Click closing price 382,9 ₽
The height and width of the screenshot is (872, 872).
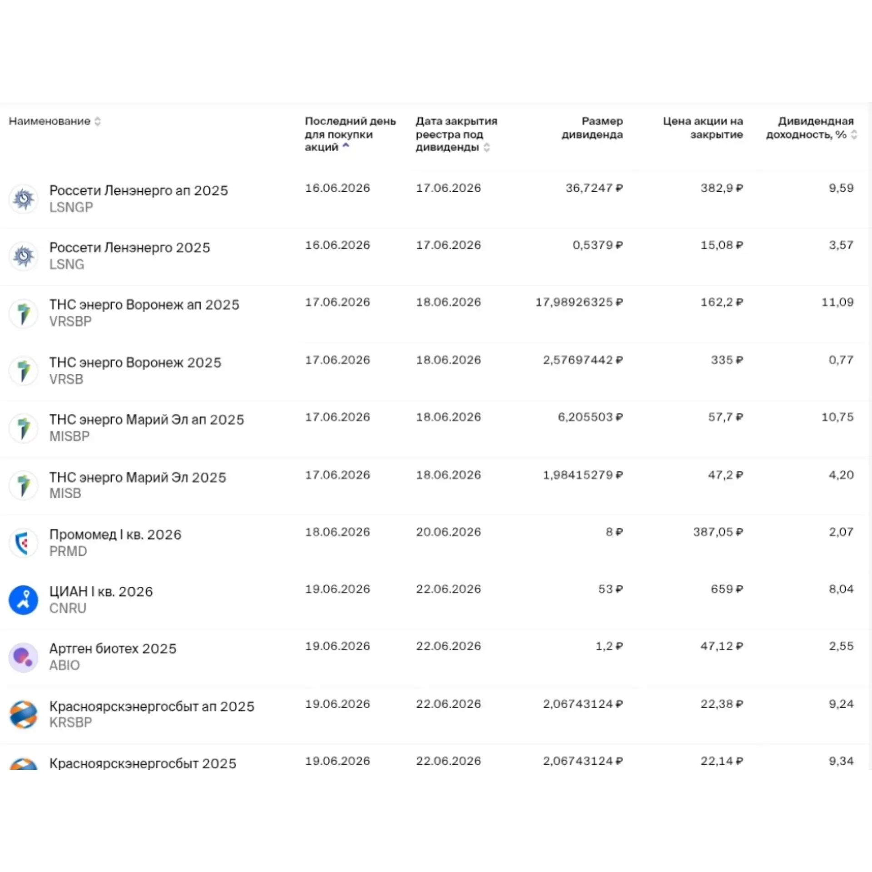pos(722,188)
